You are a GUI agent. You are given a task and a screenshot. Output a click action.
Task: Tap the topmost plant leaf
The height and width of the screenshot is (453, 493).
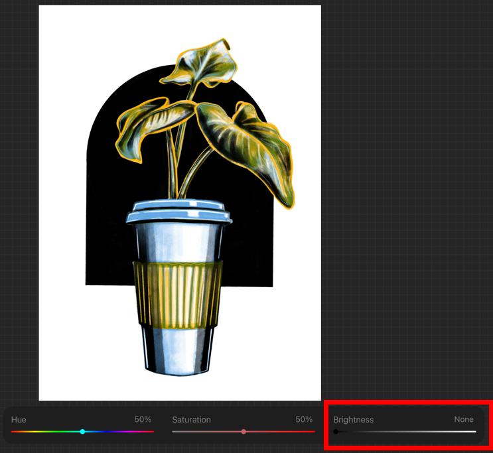click(x=204, y=63)
